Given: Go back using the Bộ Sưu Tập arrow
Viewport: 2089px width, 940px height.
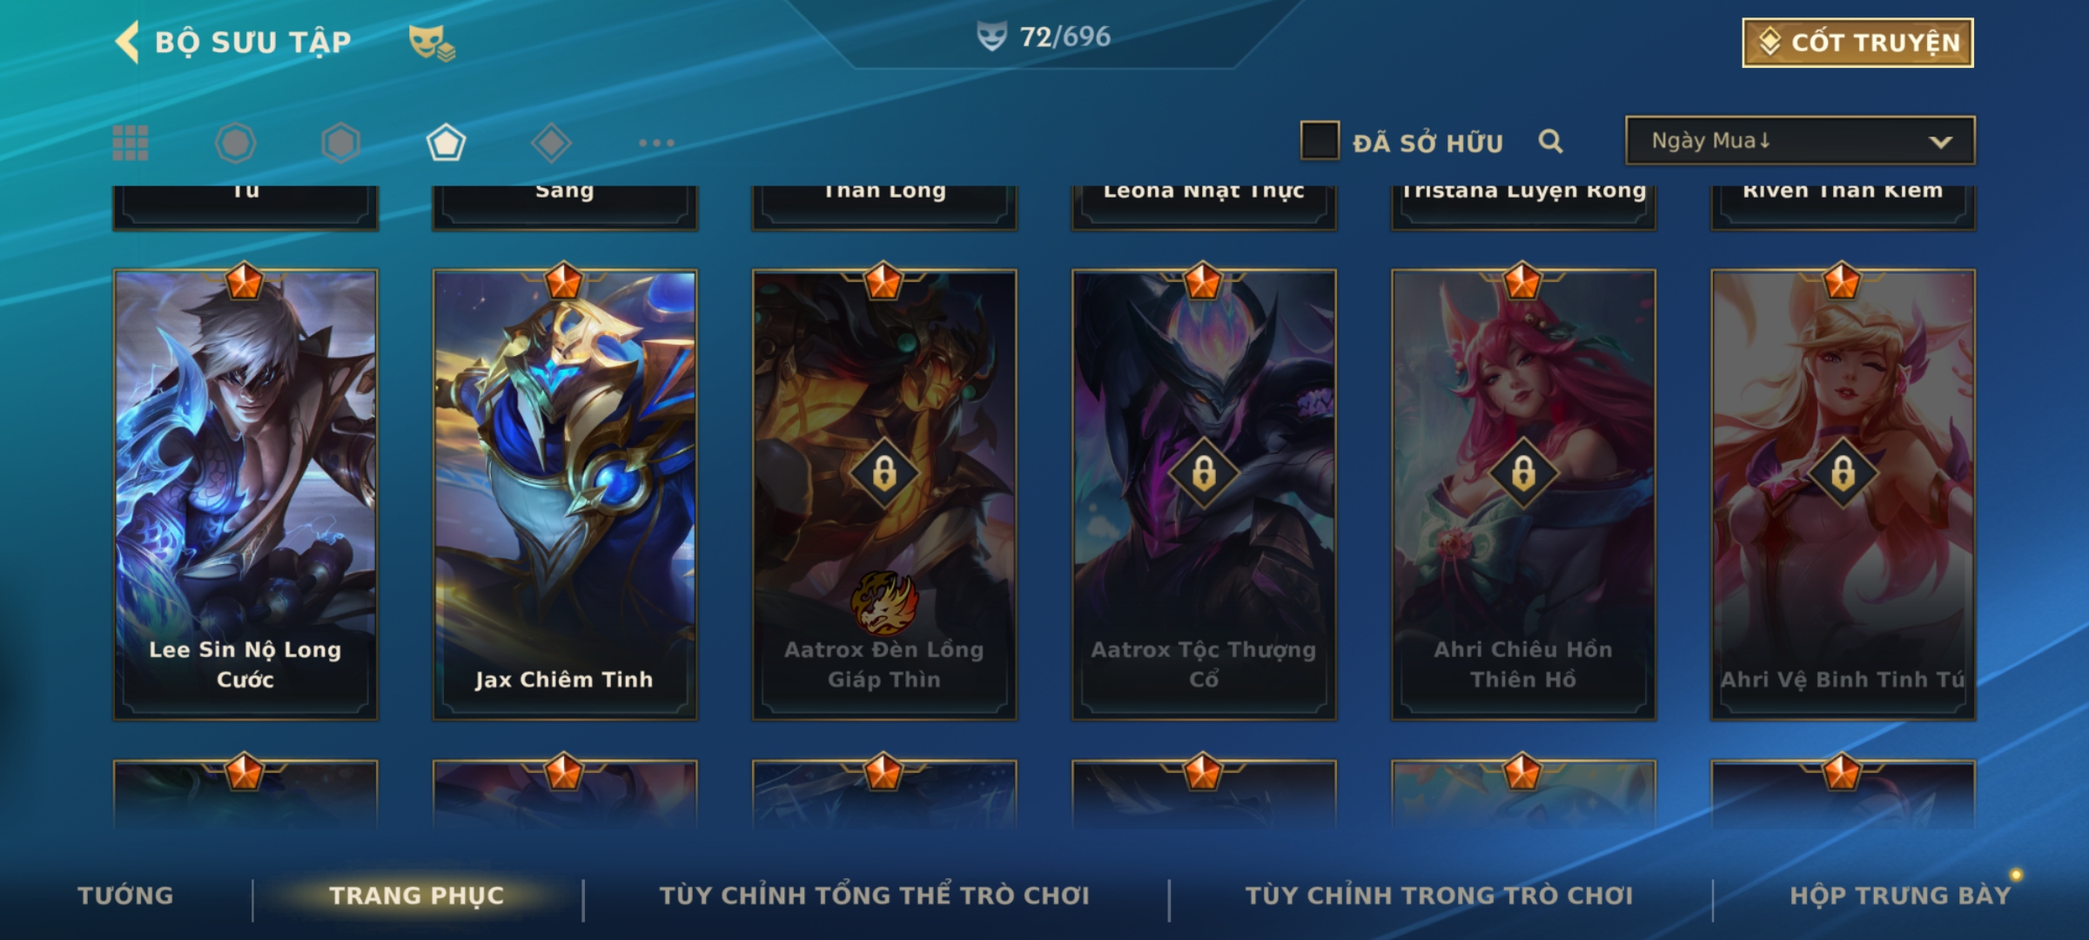Looking at the screenshot, I should [127, 42].
